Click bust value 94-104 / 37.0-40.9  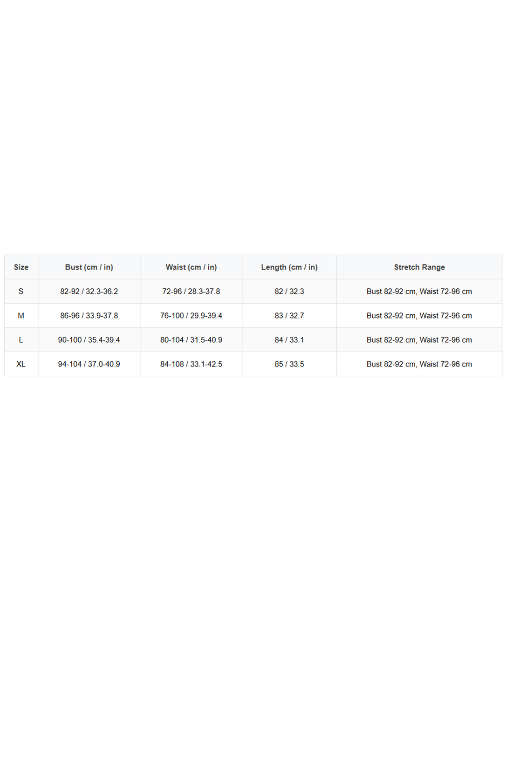[x=89, y=364]
